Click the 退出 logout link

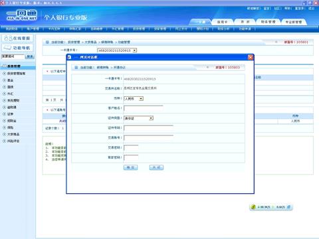click(x=311, y=9)
